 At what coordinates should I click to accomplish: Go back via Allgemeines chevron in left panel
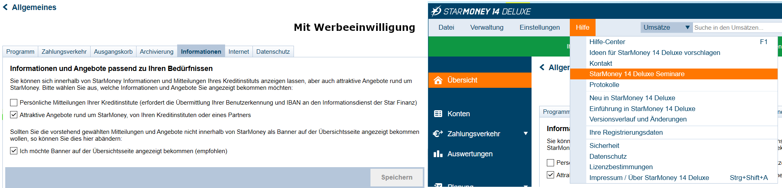click(5, 7)
